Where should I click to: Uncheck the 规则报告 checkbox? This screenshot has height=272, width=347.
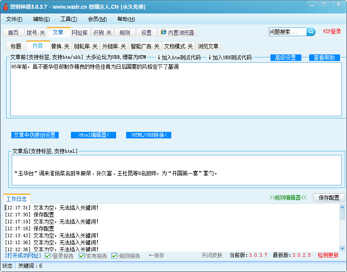(x=114, y=256)
